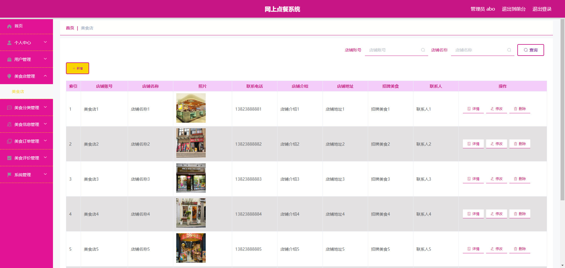Click 删除 for 美食店1
This screenshot has height=268, width=565.
520,109
